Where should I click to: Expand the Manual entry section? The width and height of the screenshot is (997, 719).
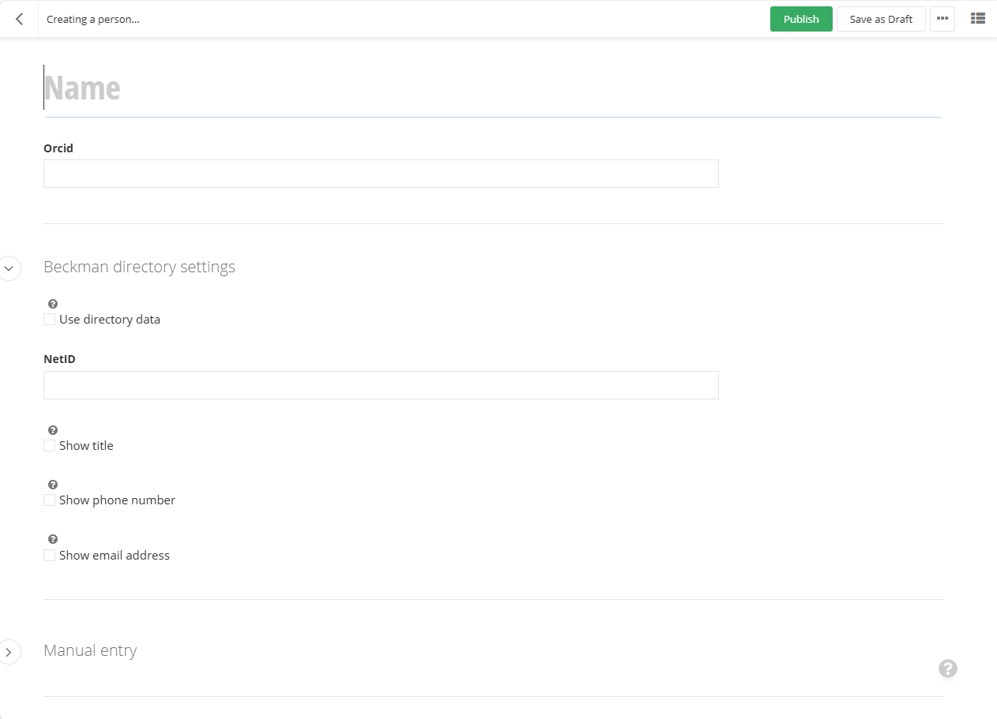pyautogui.click(x=10, y=652)
